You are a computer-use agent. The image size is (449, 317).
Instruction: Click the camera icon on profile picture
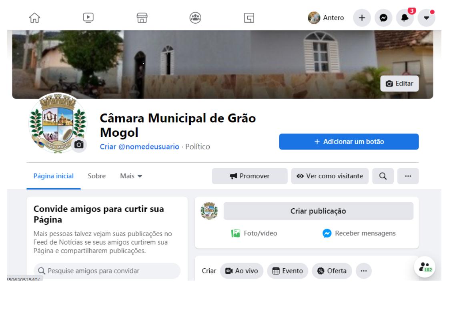point(79,145)
